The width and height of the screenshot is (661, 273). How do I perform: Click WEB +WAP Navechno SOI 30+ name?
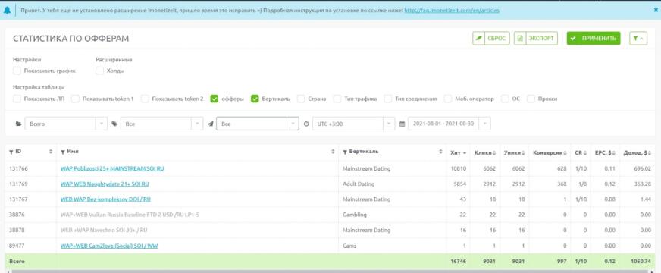coord(104,230)
